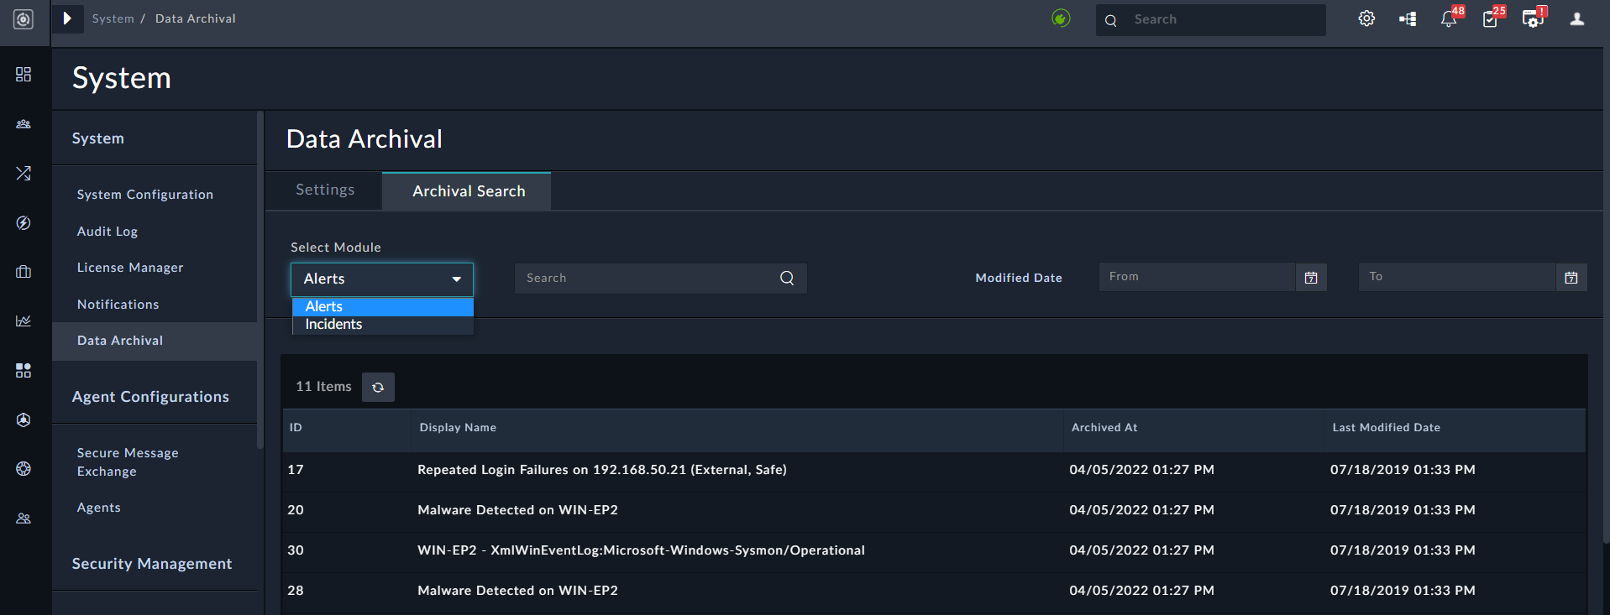Choose Alerts from the module list
This screenshot has width=1610, height=615.
pyautogui.click(x=324, y=306)
